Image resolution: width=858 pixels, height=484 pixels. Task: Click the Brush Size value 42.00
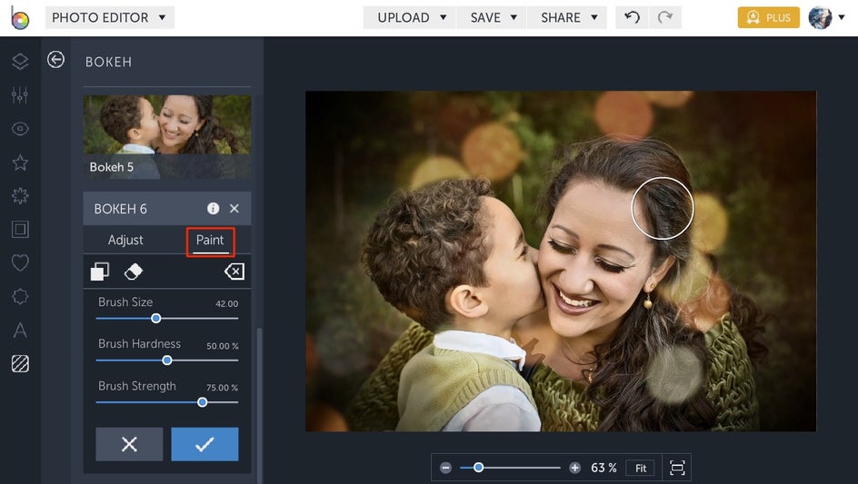point(226,303)
